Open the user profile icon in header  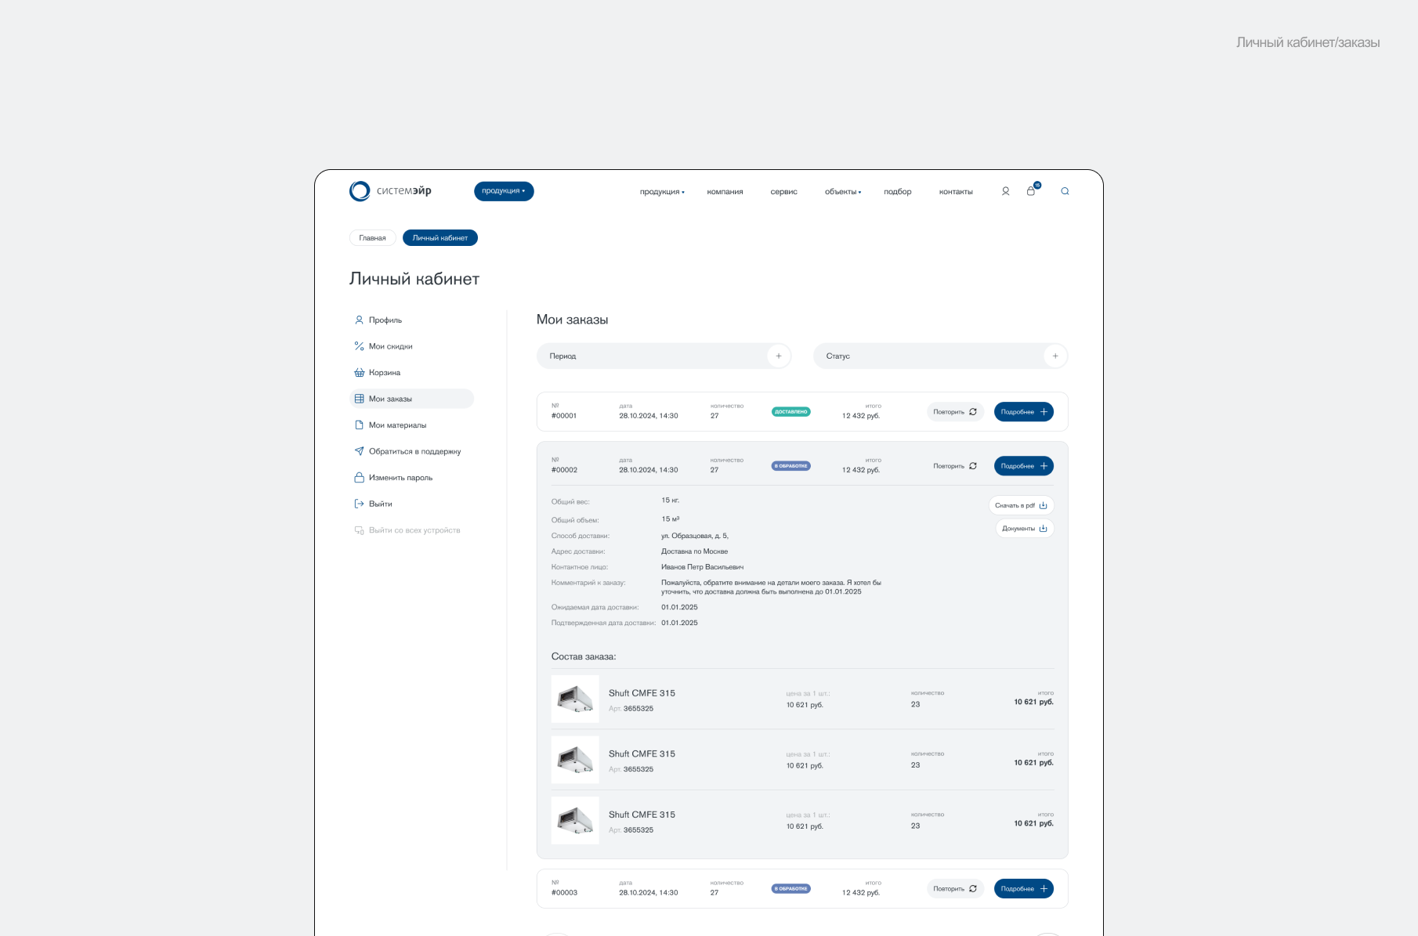pyautogui.click(x=1005, y=191)
